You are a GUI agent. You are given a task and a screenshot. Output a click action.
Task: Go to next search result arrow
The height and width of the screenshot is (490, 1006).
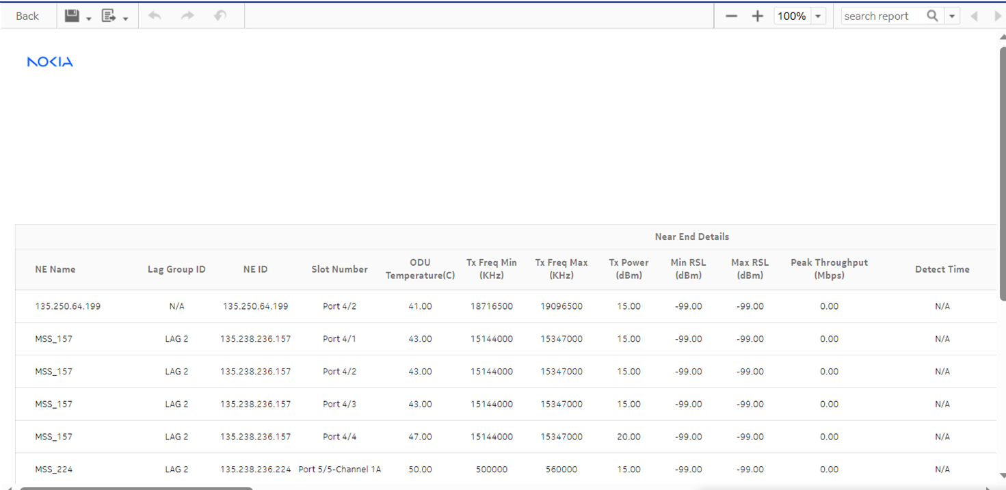point(997,16)
